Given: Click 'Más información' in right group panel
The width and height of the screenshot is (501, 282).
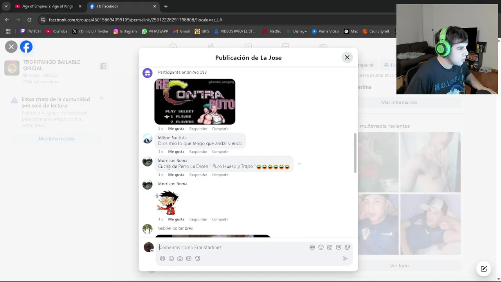Looking at the screenshot, I should click(399, 102).
